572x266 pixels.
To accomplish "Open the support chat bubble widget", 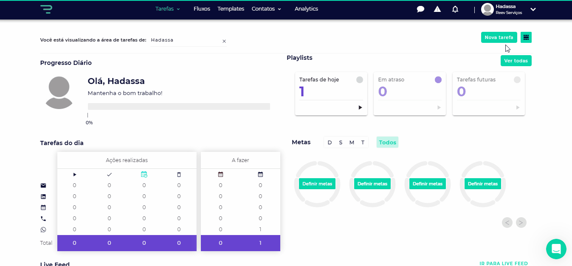I will click(x=556, y=249).
